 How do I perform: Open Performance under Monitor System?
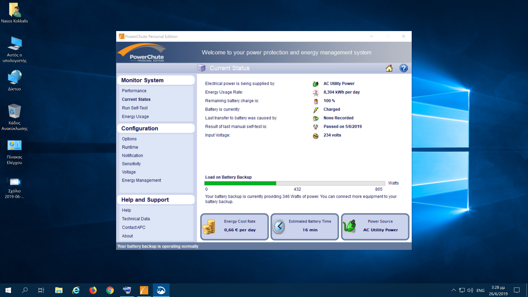(x=134, y=91)
